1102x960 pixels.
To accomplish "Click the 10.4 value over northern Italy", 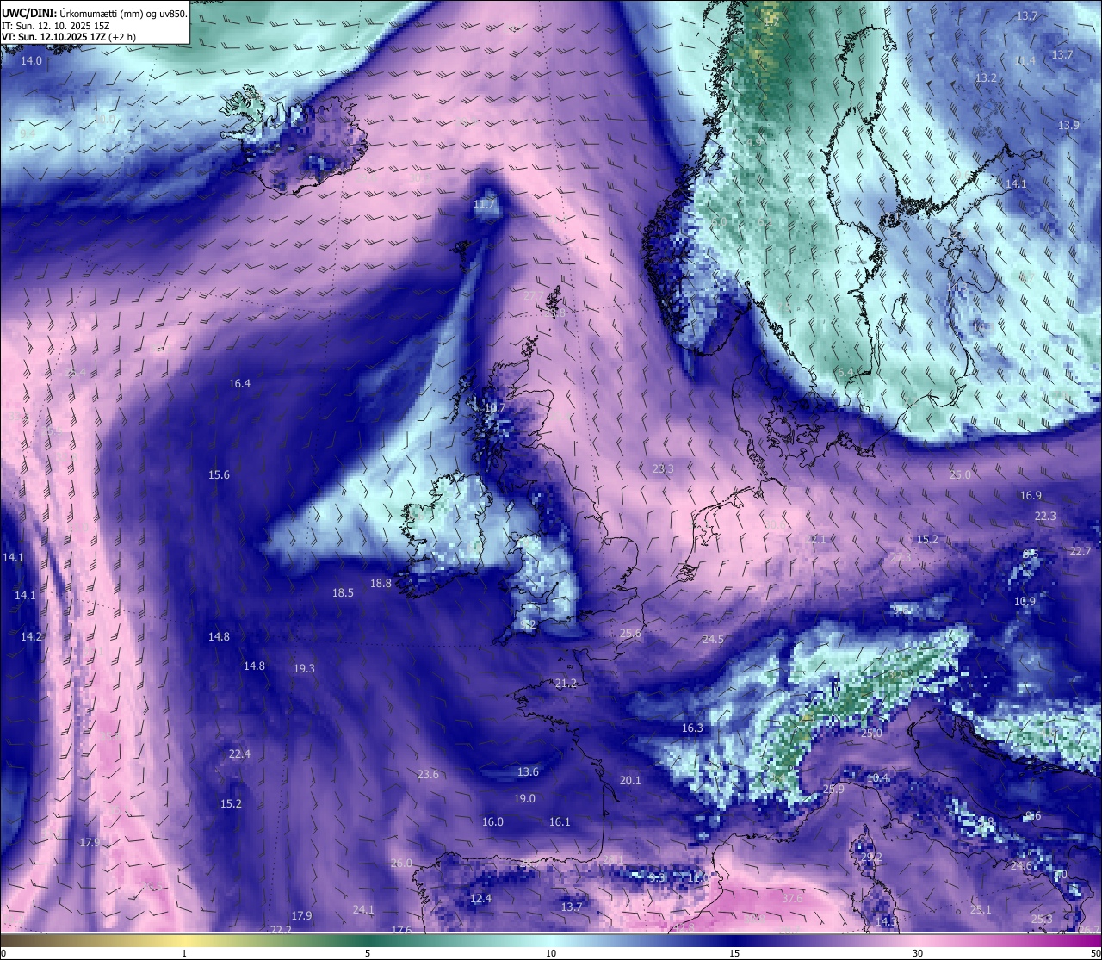I will (x=877, y=778).
